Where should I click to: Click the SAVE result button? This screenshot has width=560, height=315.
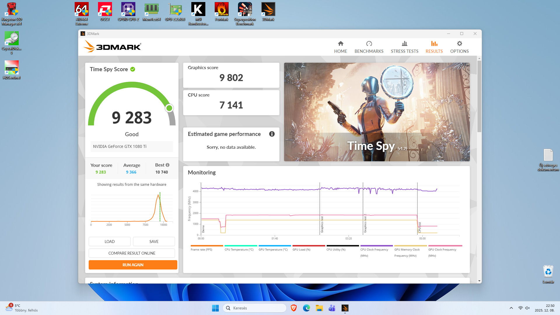coord(154,242)
